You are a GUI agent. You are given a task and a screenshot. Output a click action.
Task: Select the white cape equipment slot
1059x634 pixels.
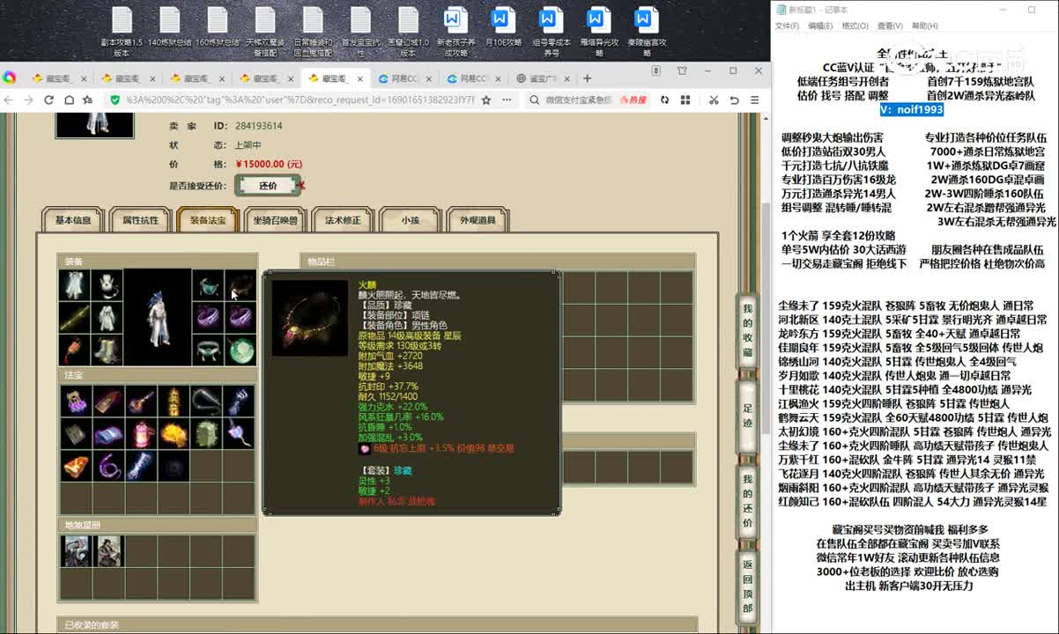click(74, 286)
